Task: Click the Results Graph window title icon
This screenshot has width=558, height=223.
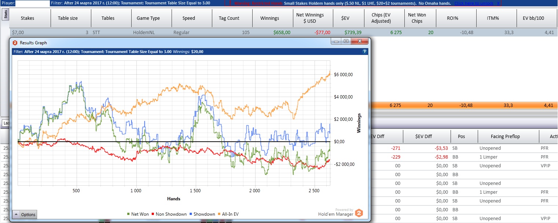Action: point(15,43)
